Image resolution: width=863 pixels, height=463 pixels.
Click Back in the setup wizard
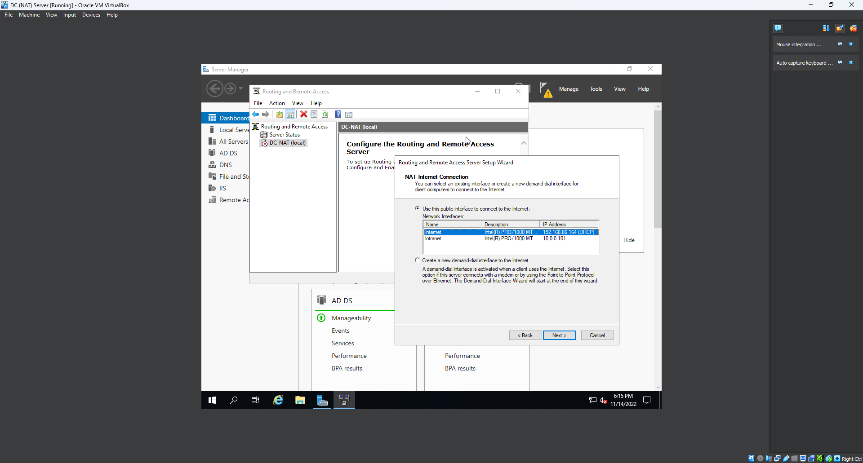click(525, 335)
